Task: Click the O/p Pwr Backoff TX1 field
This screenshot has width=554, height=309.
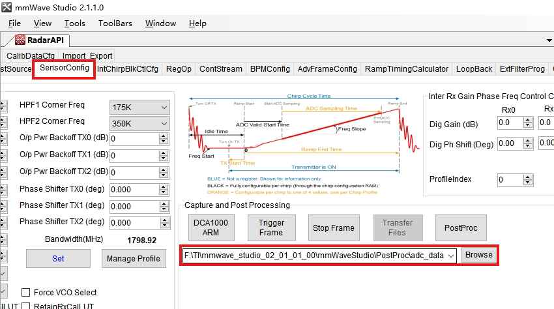Action: coord(134,156)
